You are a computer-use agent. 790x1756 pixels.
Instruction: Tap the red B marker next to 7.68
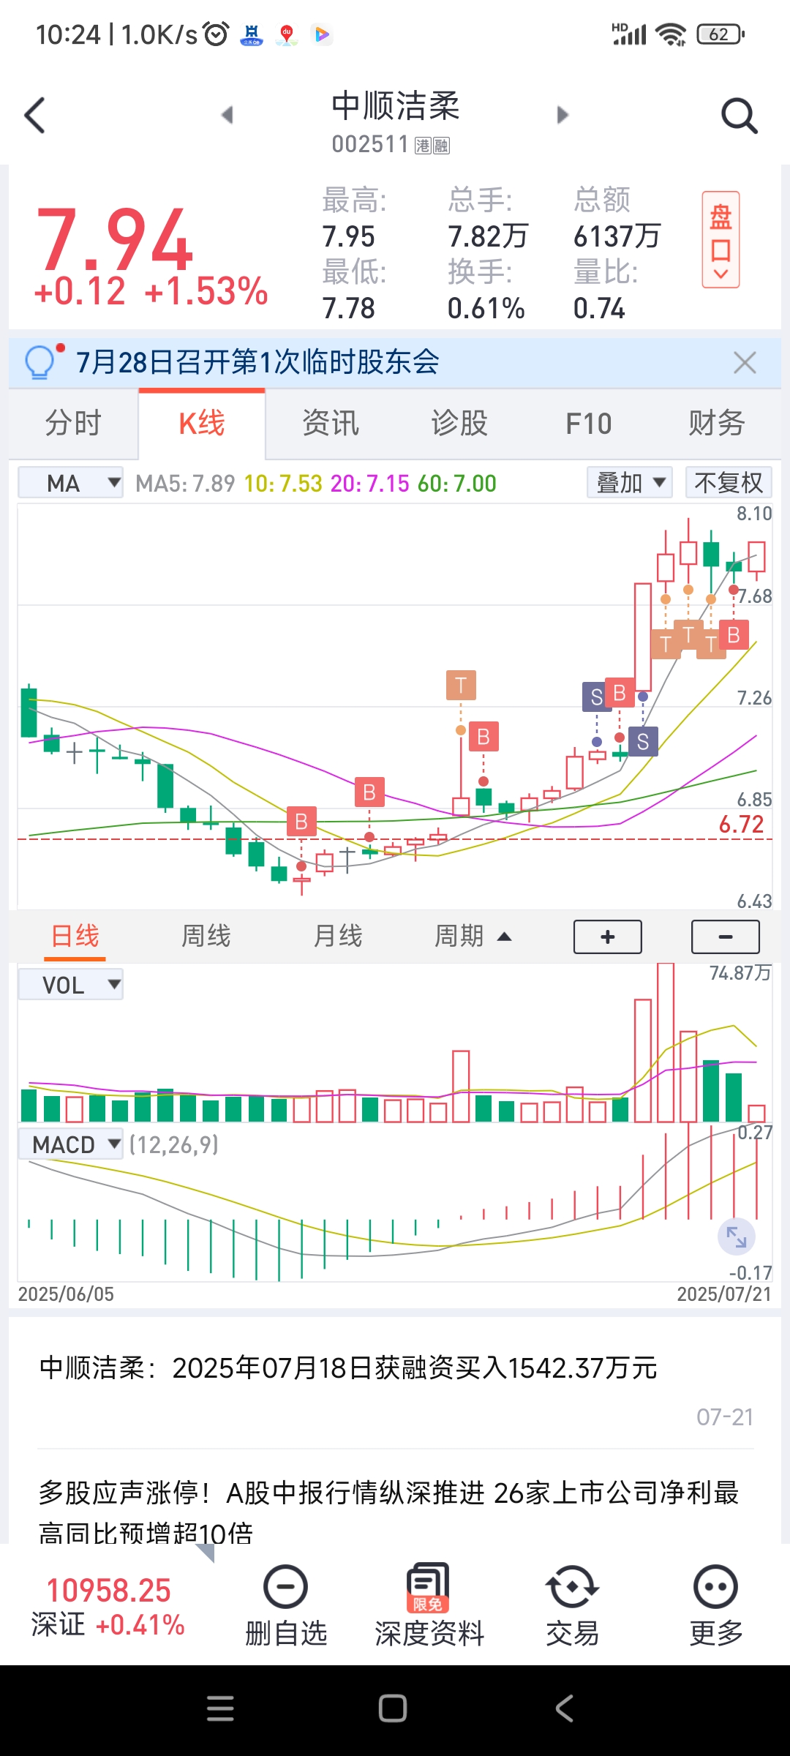click(734, 635)
